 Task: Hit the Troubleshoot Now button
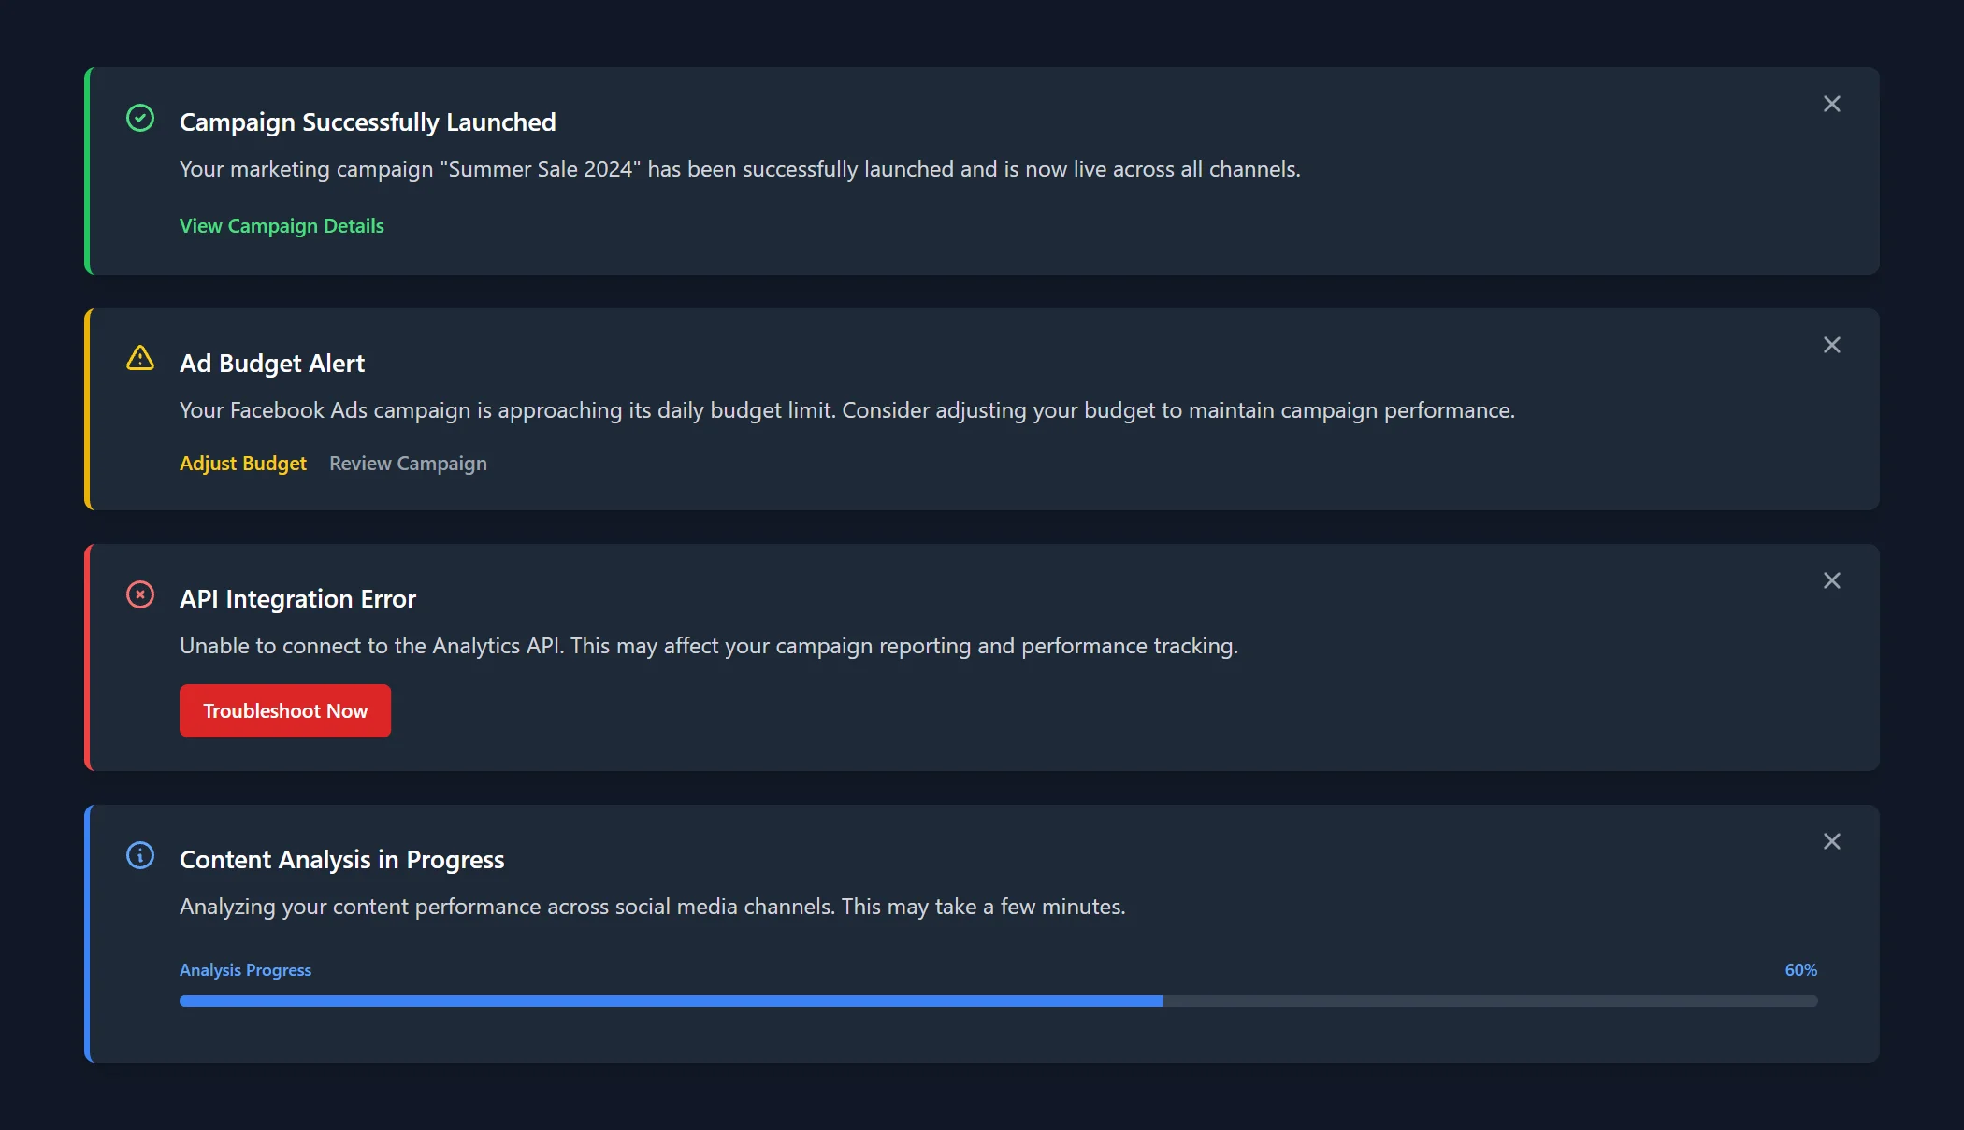click(285, 711)
